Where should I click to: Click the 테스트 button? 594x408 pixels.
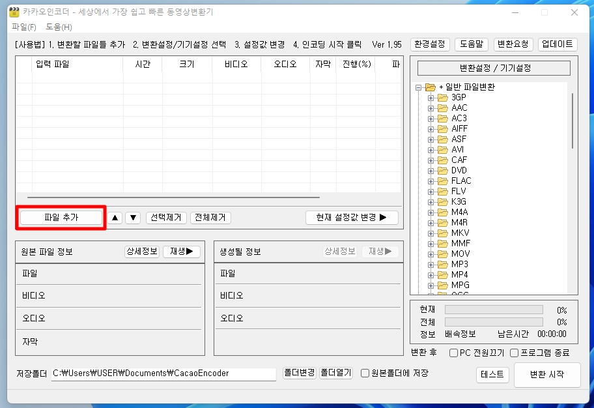(492, 375)
